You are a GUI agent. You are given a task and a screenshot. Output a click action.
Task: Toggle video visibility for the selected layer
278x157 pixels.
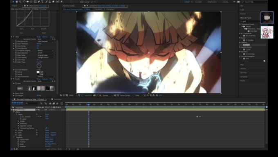[x=37, y=110]
